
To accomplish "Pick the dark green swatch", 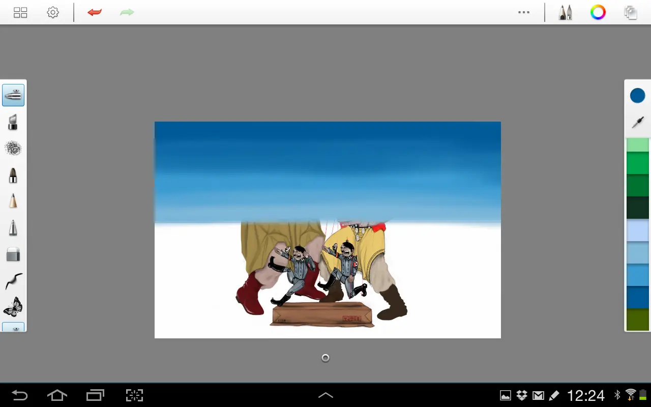I will pos(638,186).
